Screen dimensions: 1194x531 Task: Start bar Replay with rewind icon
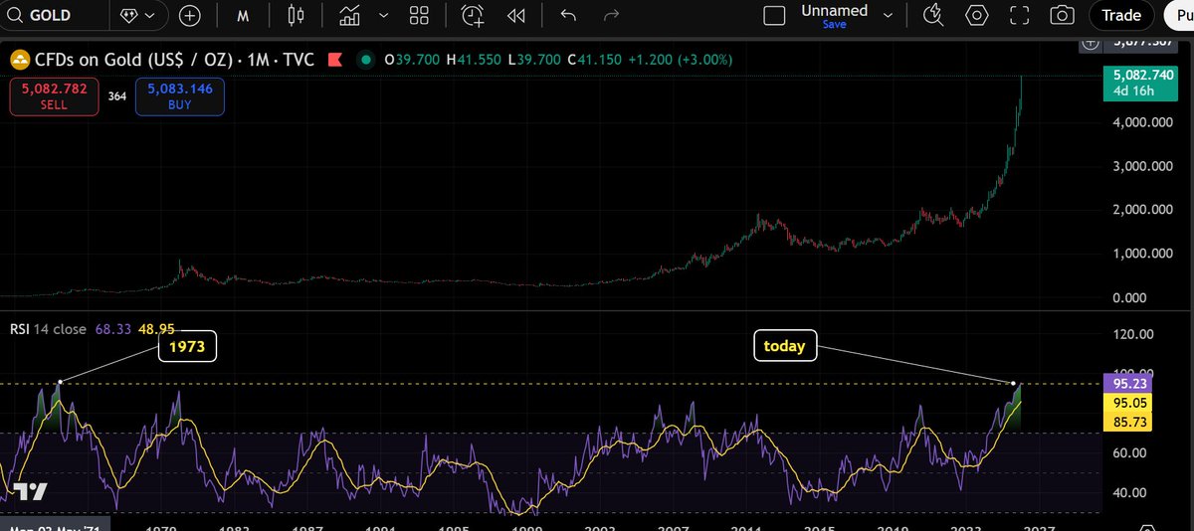(x=515, y=15)
